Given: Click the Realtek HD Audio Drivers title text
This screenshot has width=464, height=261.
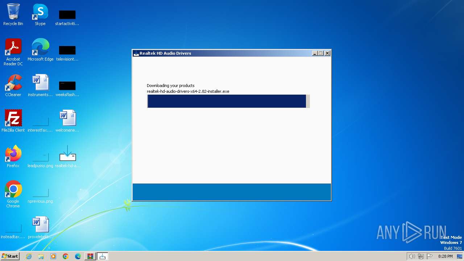Looking at the screenshot, I should (x=165, y=53).
